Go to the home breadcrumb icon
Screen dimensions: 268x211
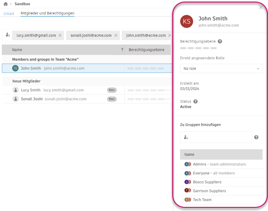(x=6, y=4)
